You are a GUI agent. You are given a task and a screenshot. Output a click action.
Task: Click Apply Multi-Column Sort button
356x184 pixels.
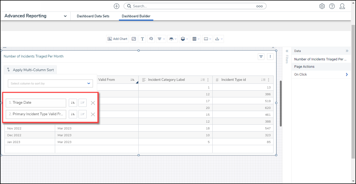(30, 70)
